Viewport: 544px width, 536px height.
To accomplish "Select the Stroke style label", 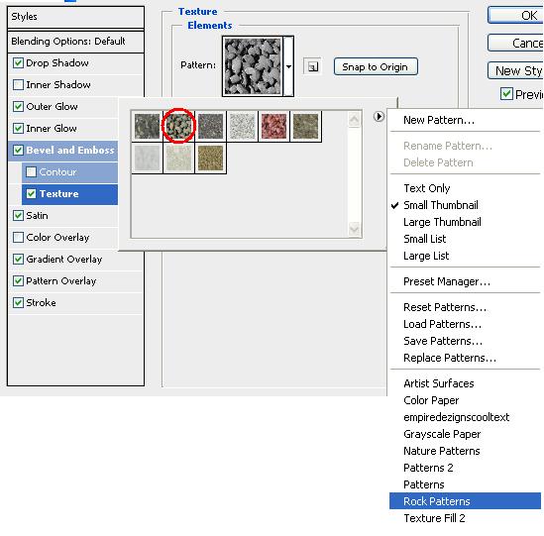I will (x=41, y=303).
